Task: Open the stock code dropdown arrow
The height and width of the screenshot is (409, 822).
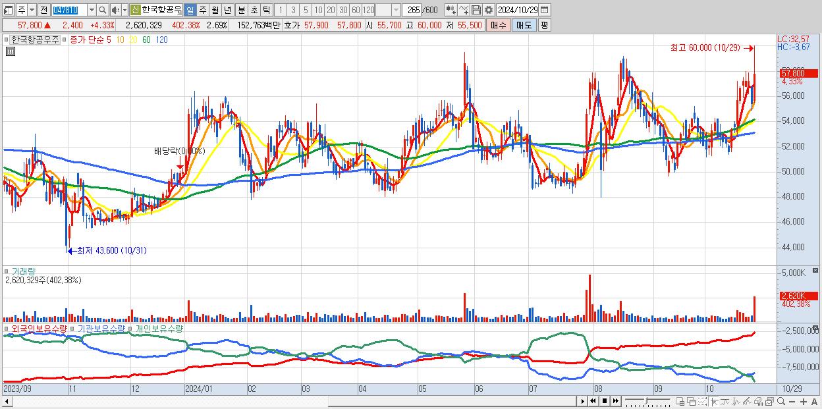Action: [x=92, y=10]
